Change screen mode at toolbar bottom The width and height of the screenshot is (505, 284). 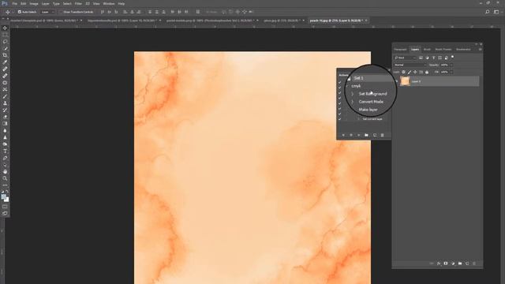click(x=5, y=213)
